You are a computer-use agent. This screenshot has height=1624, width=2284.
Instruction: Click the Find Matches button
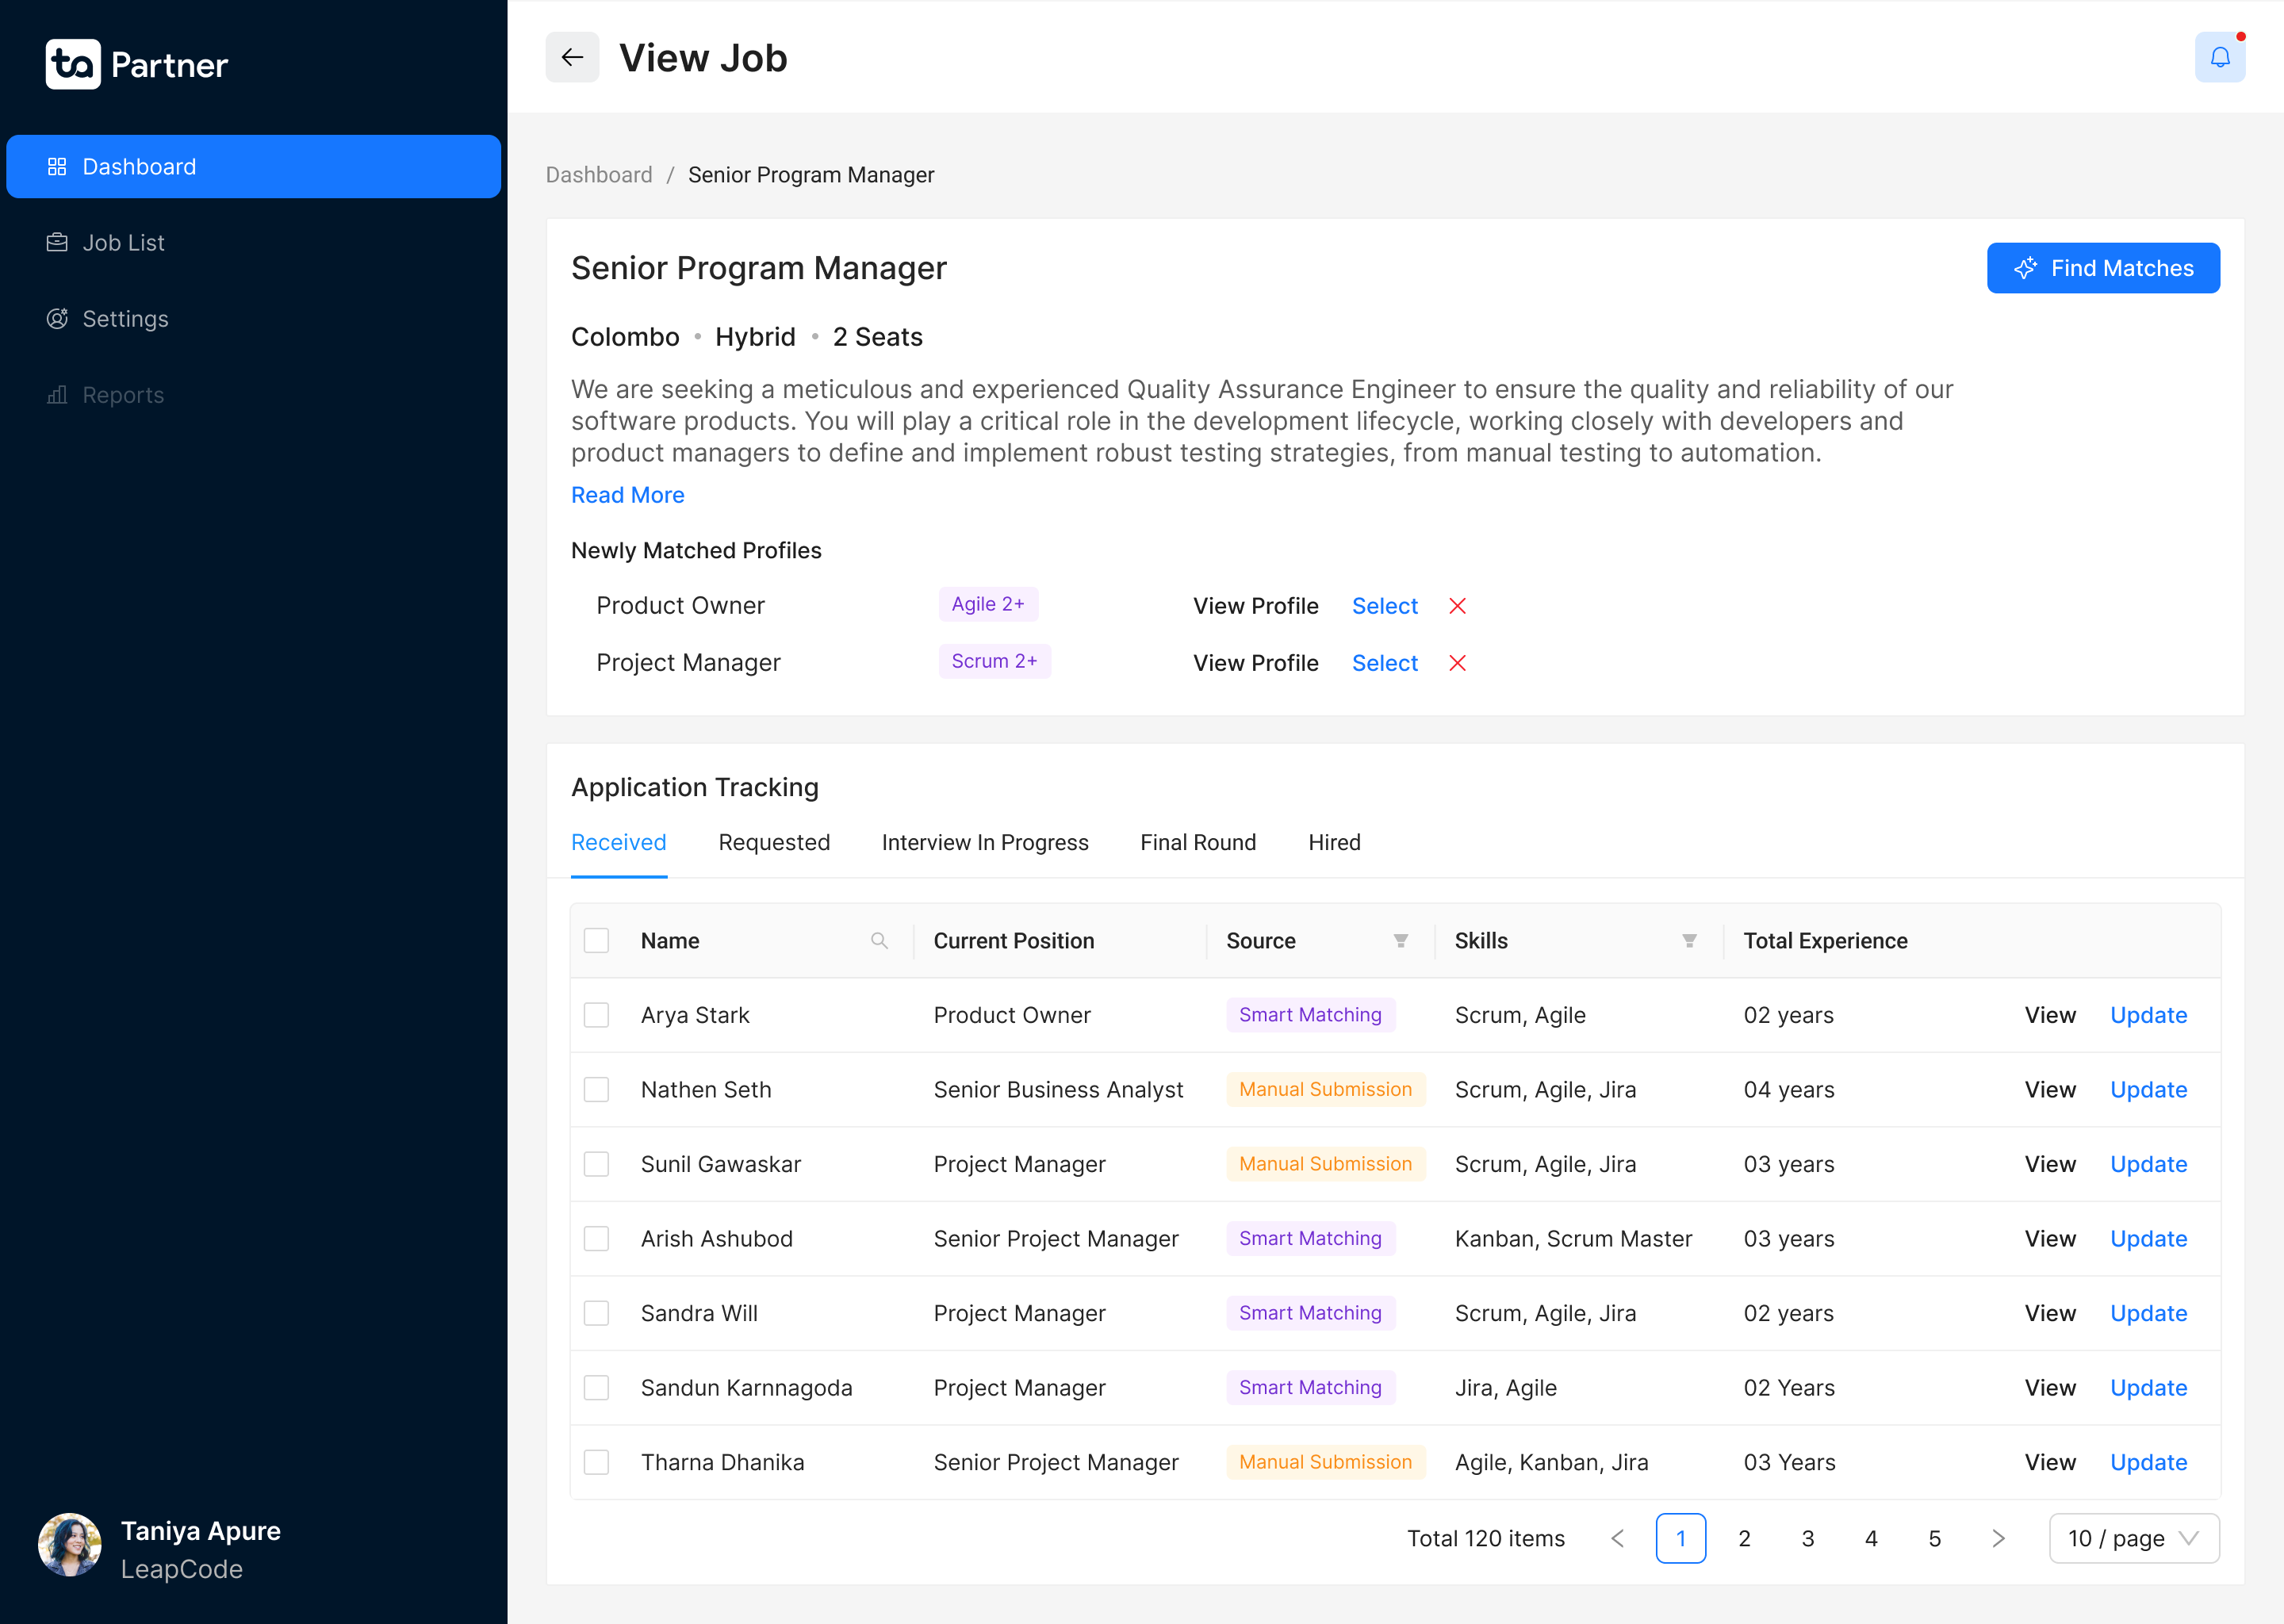click(x=2102, y=268)
